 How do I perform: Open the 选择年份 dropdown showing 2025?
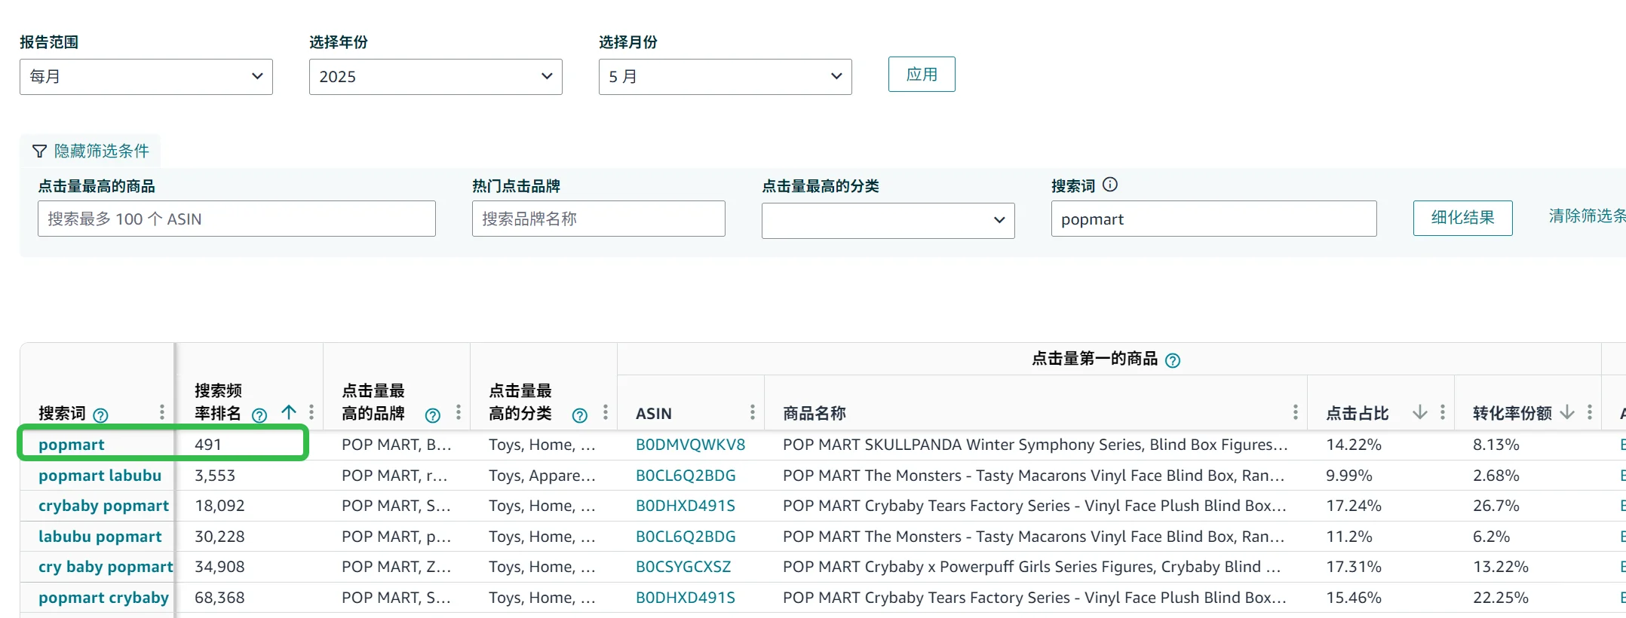coord(436,77)
